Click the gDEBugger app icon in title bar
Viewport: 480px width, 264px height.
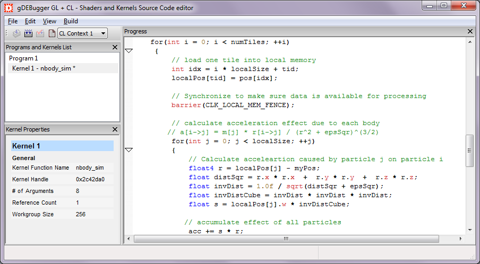(8, 7)
